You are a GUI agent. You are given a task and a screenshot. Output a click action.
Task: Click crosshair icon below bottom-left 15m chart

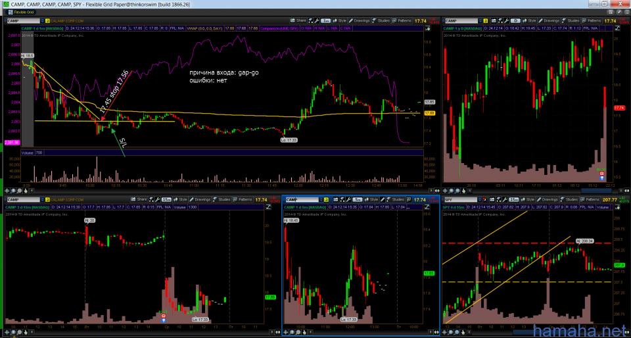tap(7, 332)
